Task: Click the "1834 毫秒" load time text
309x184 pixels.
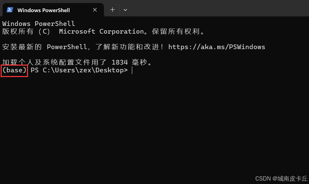Action: coord(129,62)
